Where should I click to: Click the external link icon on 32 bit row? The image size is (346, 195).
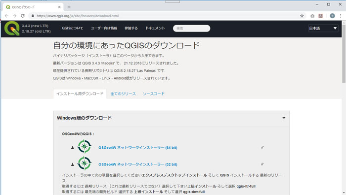tap(262, 164)
